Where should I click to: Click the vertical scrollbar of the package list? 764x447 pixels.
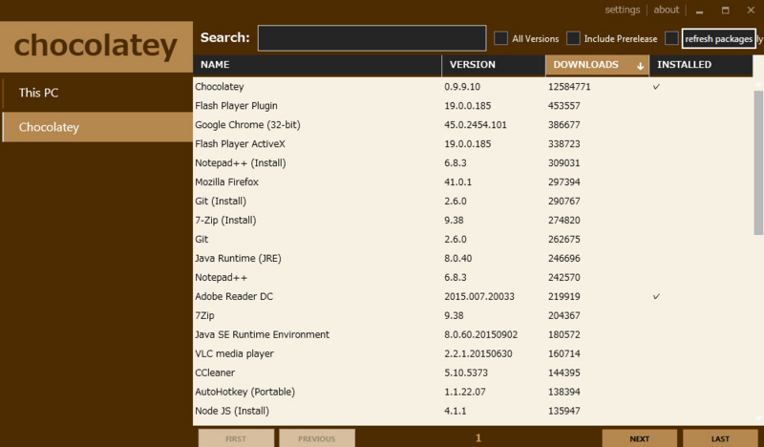coord(758,163)
